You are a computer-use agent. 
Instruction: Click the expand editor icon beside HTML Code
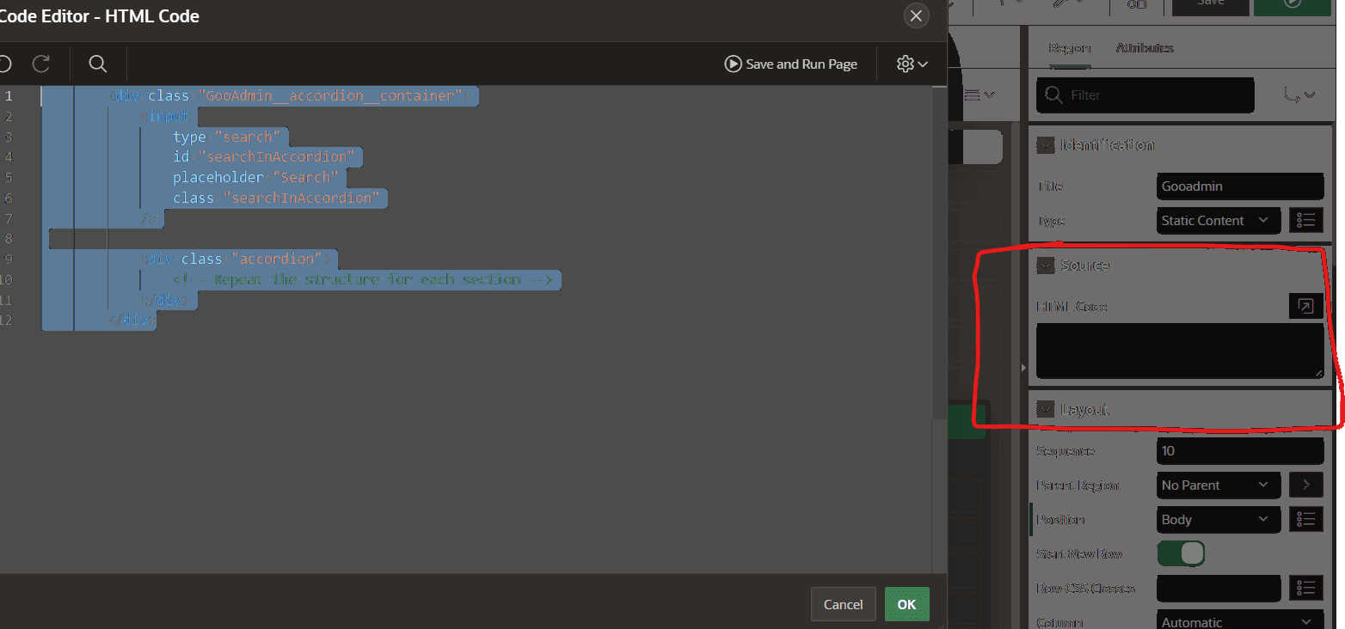pos(1305,306)
